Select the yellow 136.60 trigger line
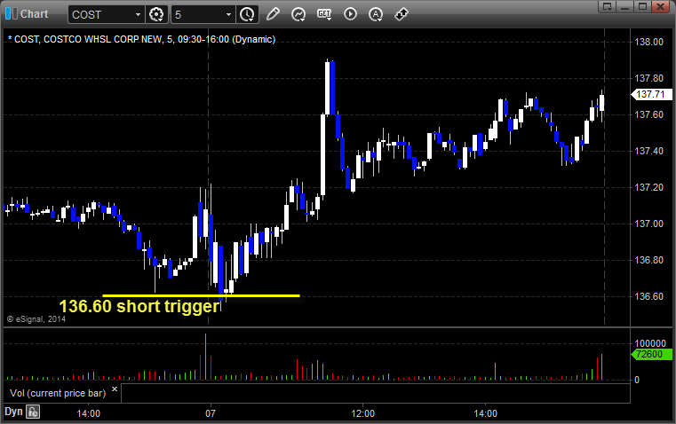The image size is (676, 424). click(201, 295)
